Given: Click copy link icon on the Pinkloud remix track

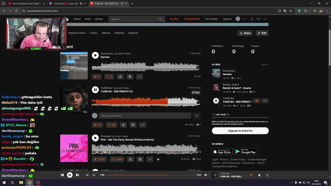Looking at the screenshot, I should [140, 159].
